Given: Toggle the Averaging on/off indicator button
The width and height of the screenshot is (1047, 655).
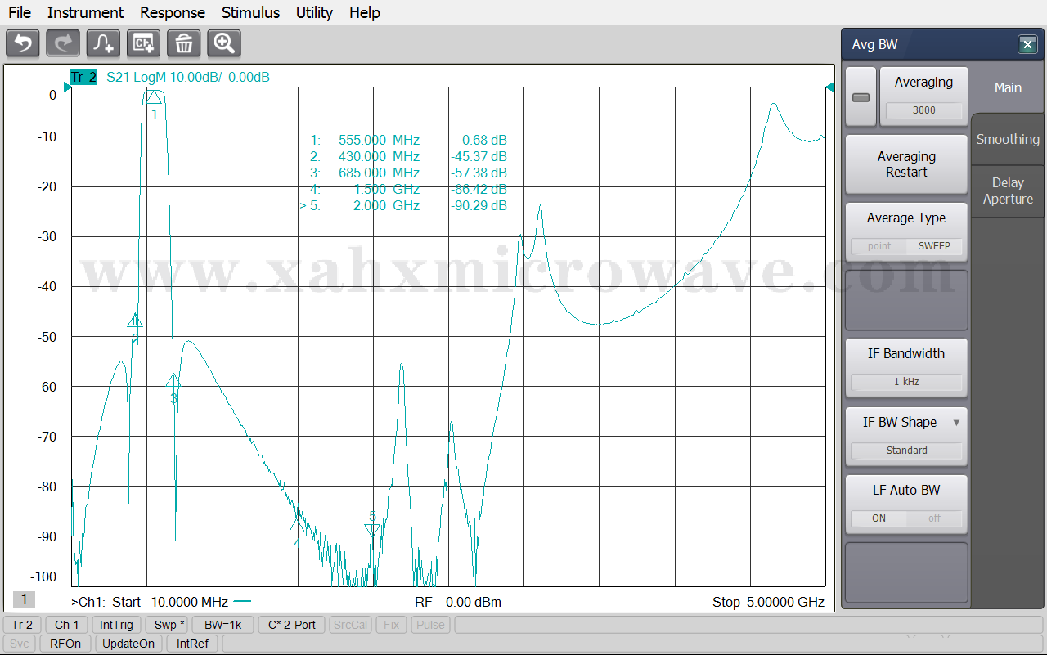Looking at the screenshot, I should tap(861, 97).
